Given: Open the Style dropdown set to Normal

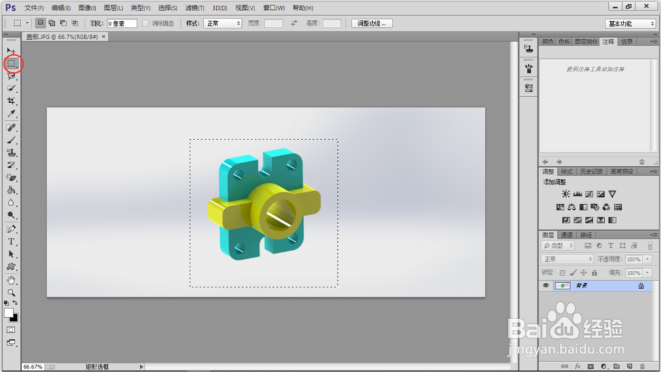Looking at the screenshot, I should (x=223, y=24).
